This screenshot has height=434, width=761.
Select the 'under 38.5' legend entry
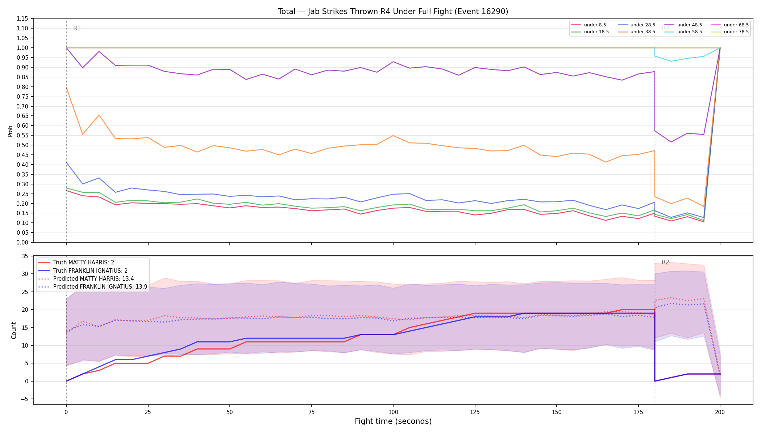coord(636,32)
